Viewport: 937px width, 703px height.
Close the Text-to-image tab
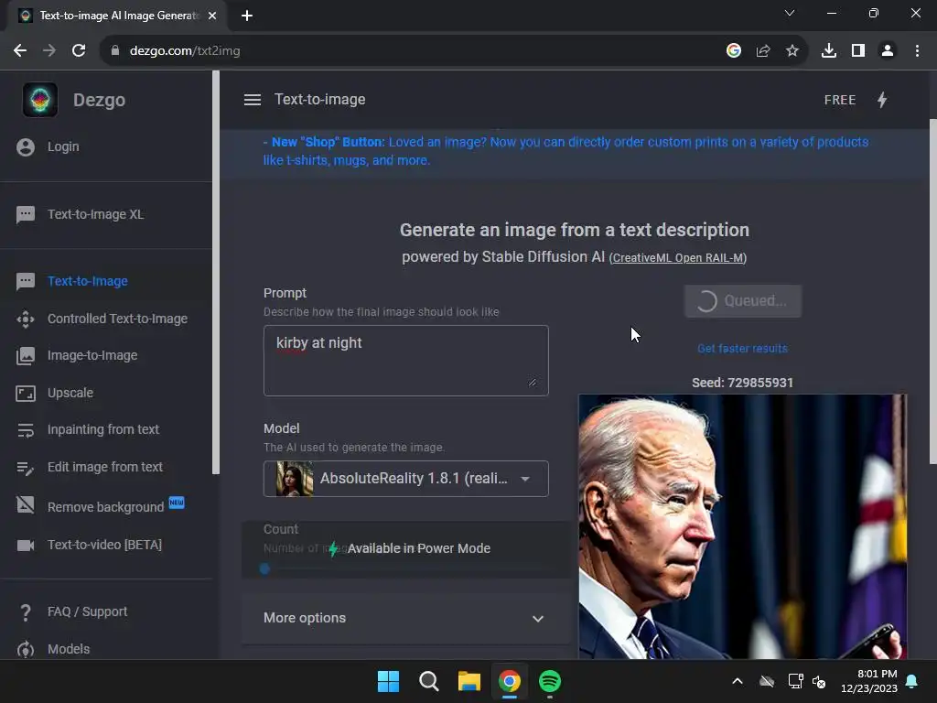point(212,16)
